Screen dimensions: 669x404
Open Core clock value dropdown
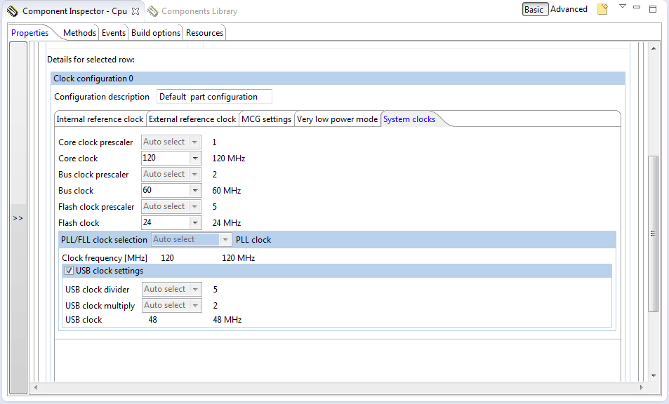coord(195,158)
